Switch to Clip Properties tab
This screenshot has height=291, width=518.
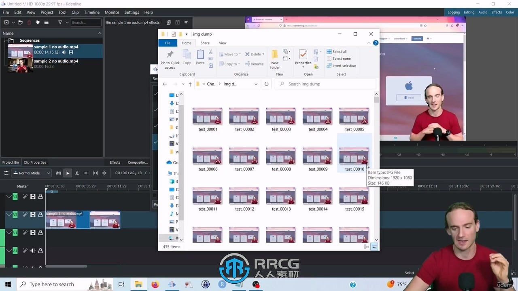[35, 162]
